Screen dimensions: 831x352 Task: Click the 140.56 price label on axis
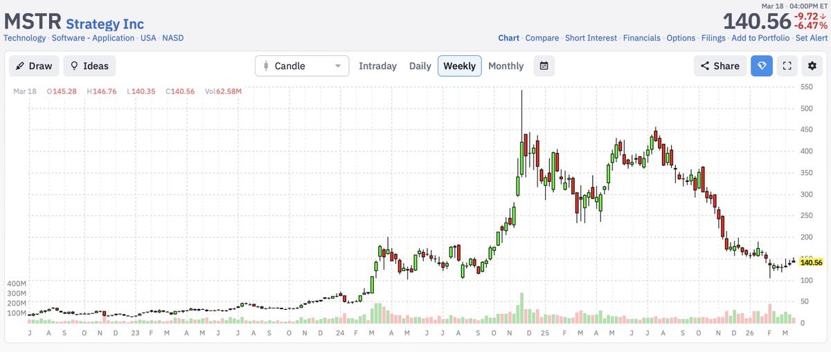tap(811, 263)
